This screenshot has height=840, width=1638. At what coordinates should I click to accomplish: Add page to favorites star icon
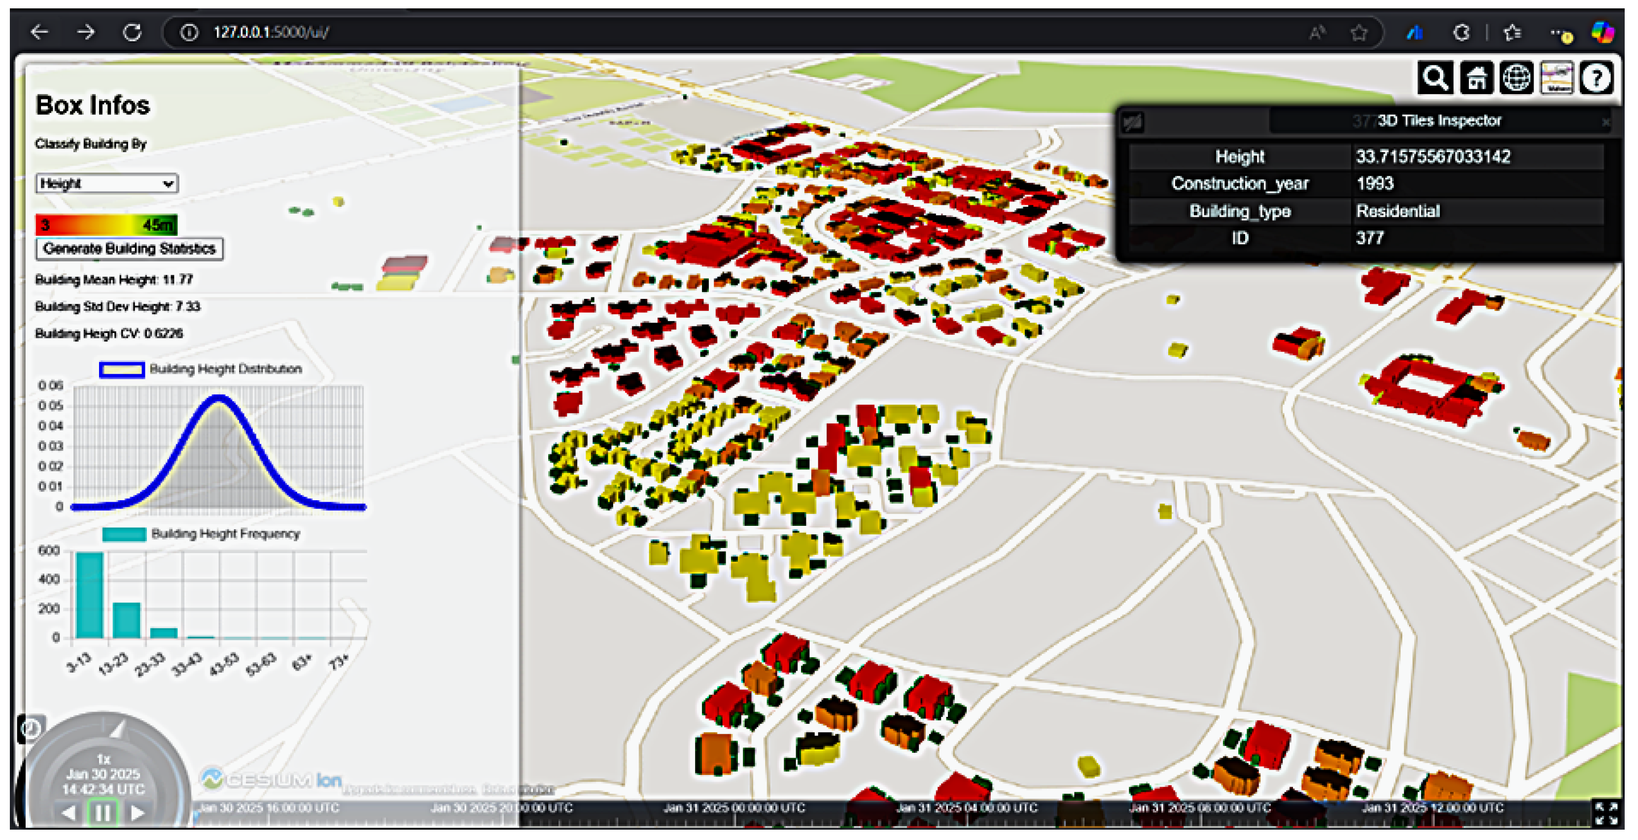[1359, 32]
